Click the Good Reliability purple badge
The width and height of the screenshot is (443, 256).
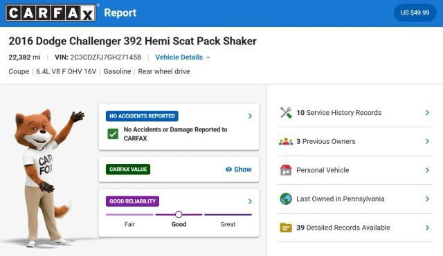(132, 201)
